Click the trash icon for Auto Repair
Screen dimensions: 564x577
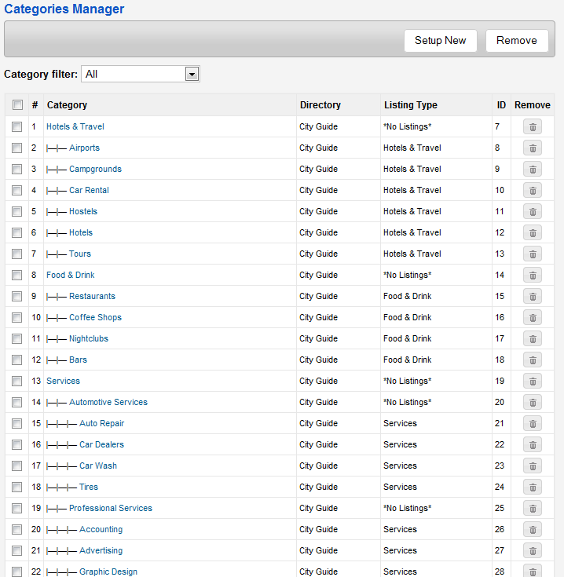point(532,423)
